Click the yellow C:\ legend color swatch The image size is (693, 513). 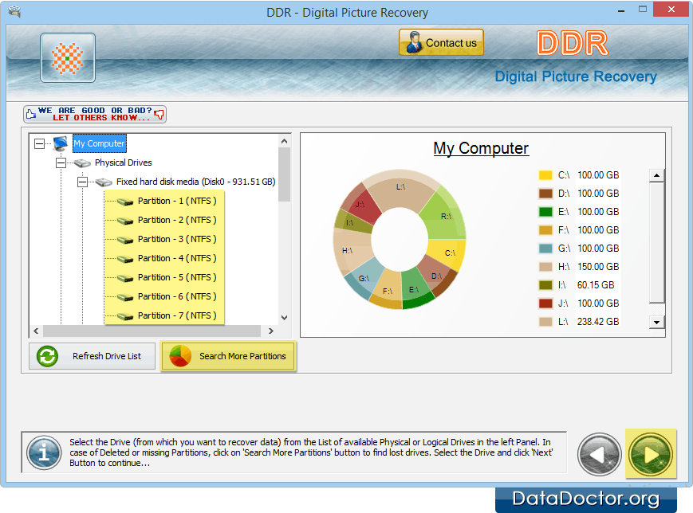545,175
